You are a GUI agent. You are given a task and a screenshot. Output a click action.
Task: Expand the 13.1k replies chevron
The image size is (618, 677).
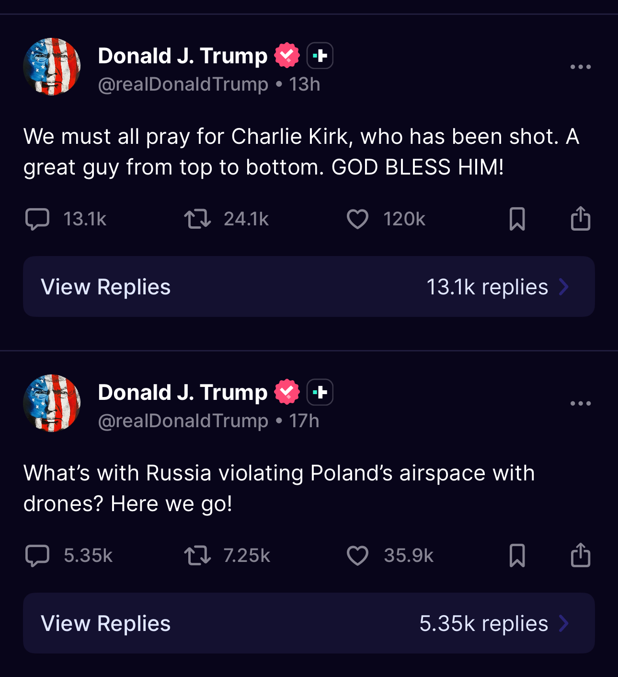pos(564,287)
